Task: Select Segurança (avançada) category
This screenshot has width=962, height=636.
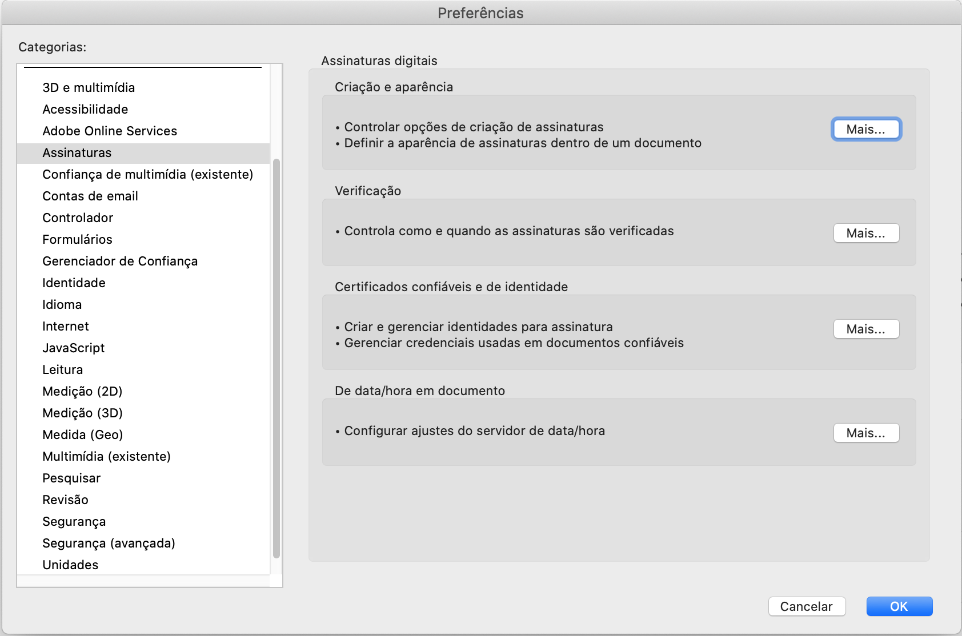Action: tap(143, 543)
